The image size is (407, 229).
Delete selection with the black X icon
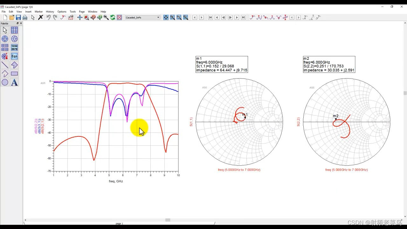coord(40,17)
